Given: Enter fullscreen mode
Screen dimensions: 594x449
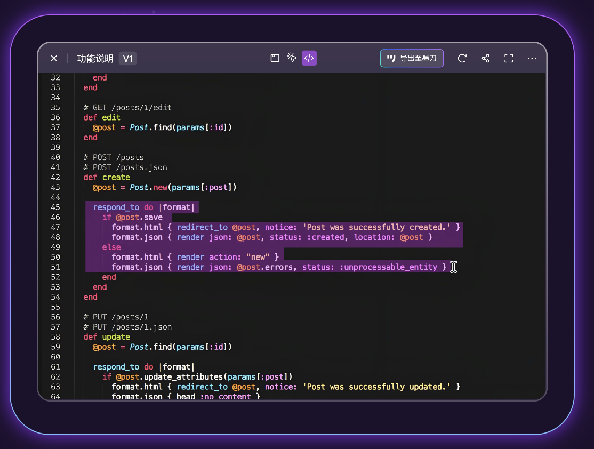Looking at the screenshot, I should [x=509, y=59].
